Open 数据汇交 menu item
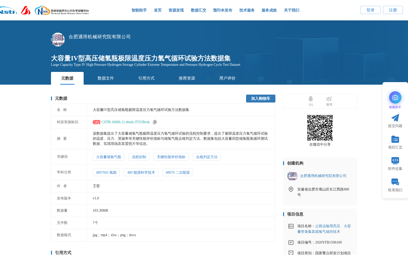Screen dimensions: 408x255 tap(199, 10)
